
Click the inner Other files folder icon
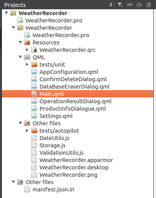click(27, 123)
